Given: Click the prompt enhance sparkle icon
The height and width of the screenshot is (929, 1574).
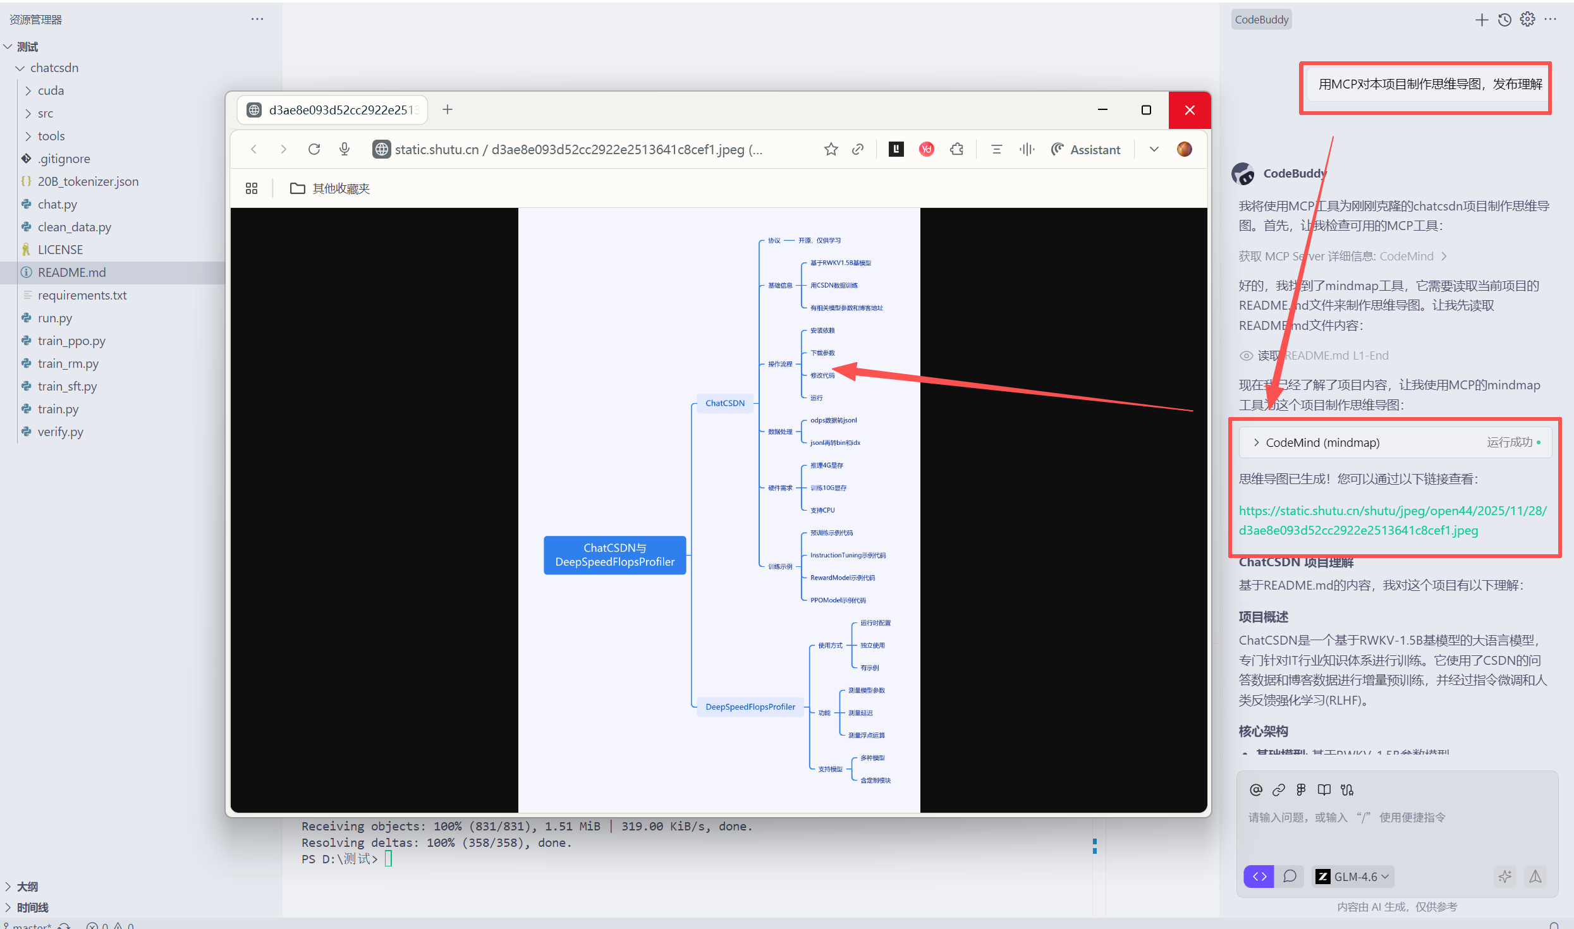Looking at the screenshot, I should (x=1505, y=877).
